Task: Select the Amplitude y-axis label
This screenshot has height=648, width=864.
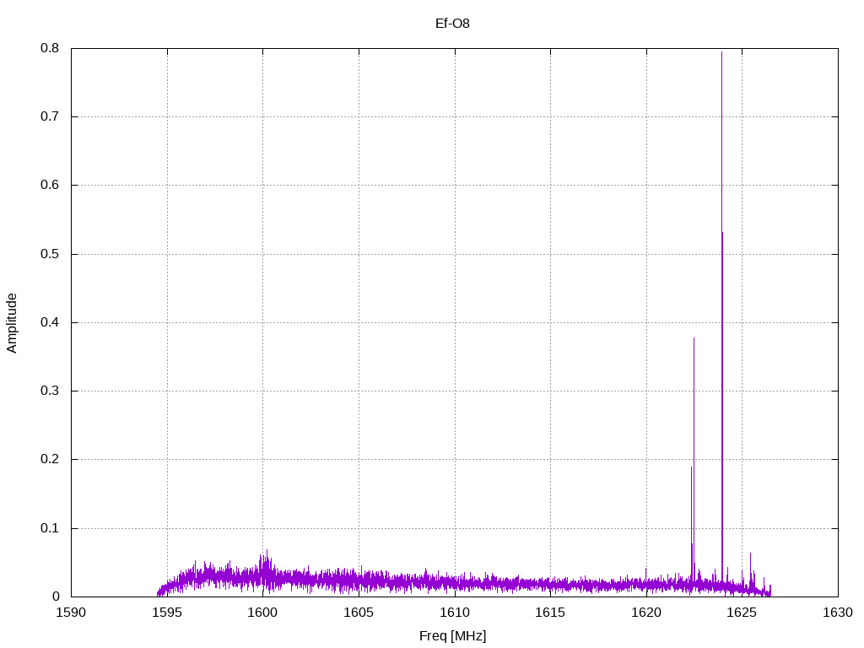Action: click(x=12, y=323)
